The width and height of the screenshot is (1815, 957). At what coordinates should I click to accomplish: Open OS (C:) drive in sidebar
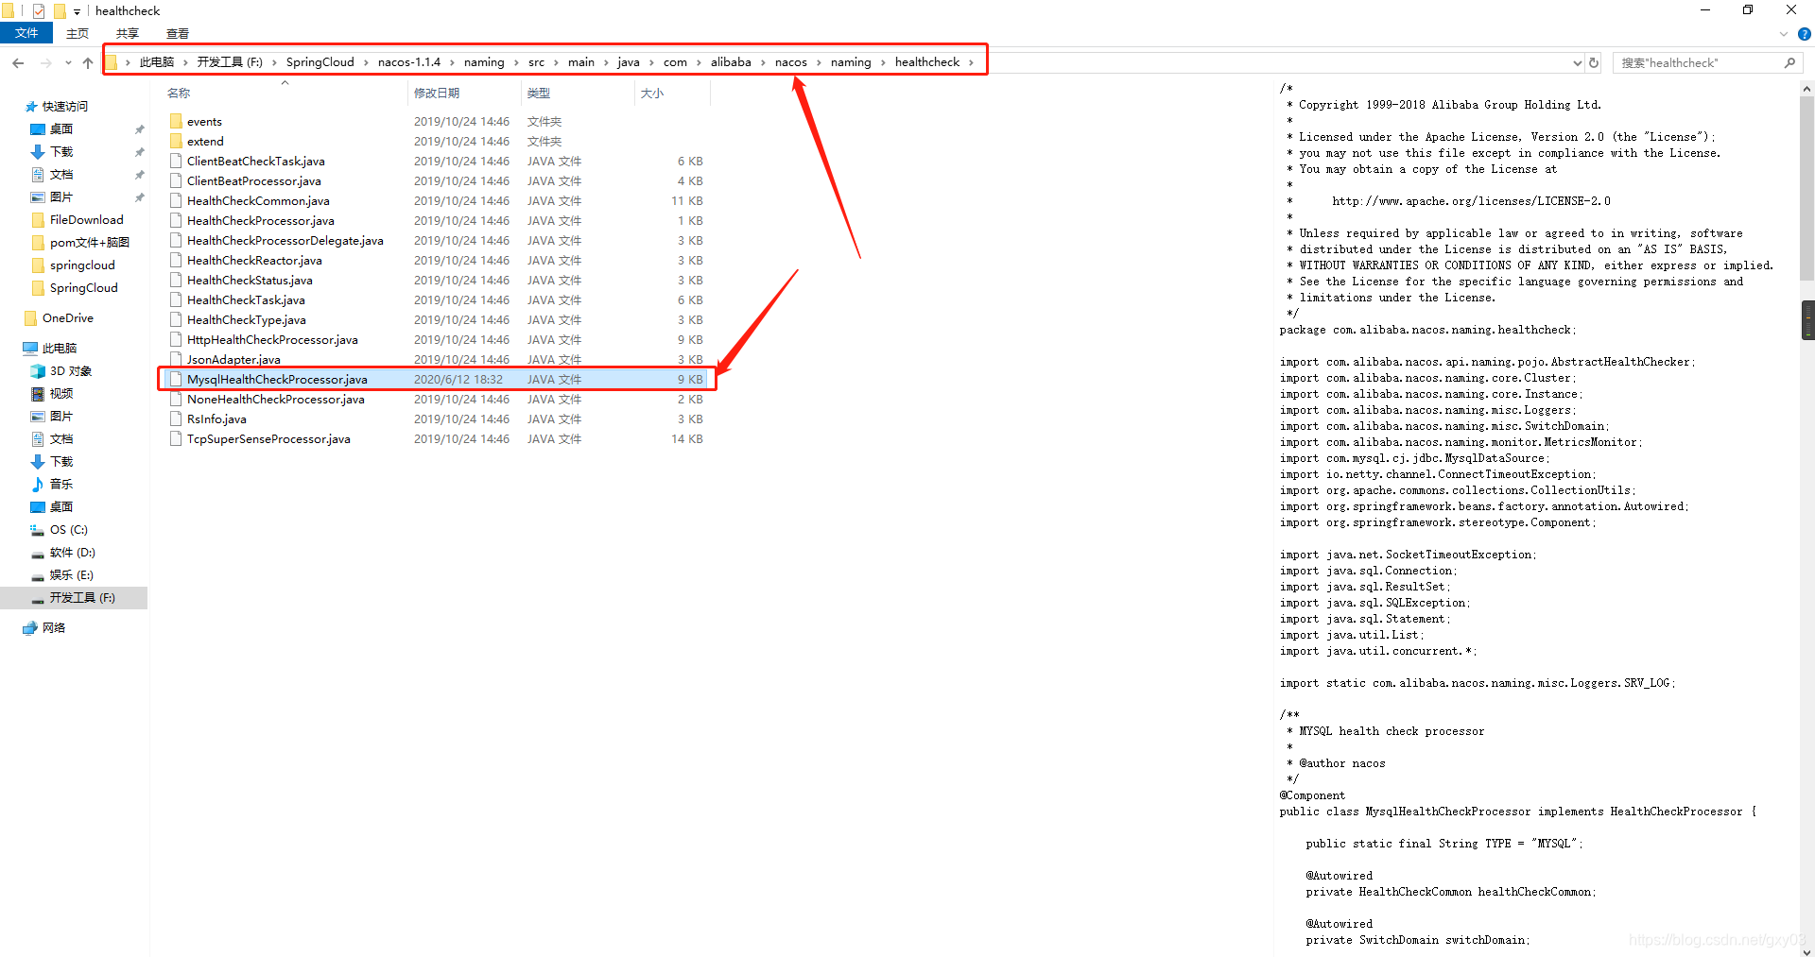[x=68, y=530]
